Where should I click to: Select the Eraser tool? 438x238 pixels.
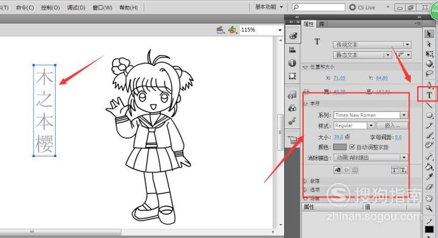click(x=429, y=187)
